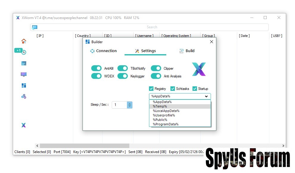Select the monitor icon in the left sidebar

pos(24,74)
